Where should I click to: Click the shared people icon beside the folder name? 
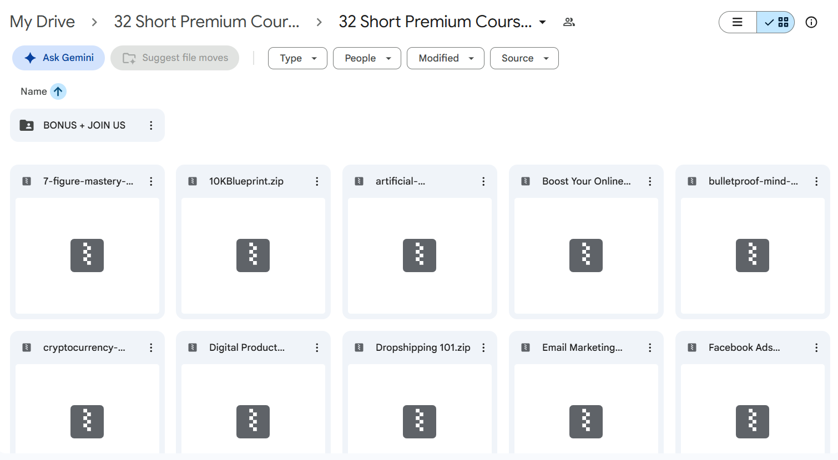569,22
